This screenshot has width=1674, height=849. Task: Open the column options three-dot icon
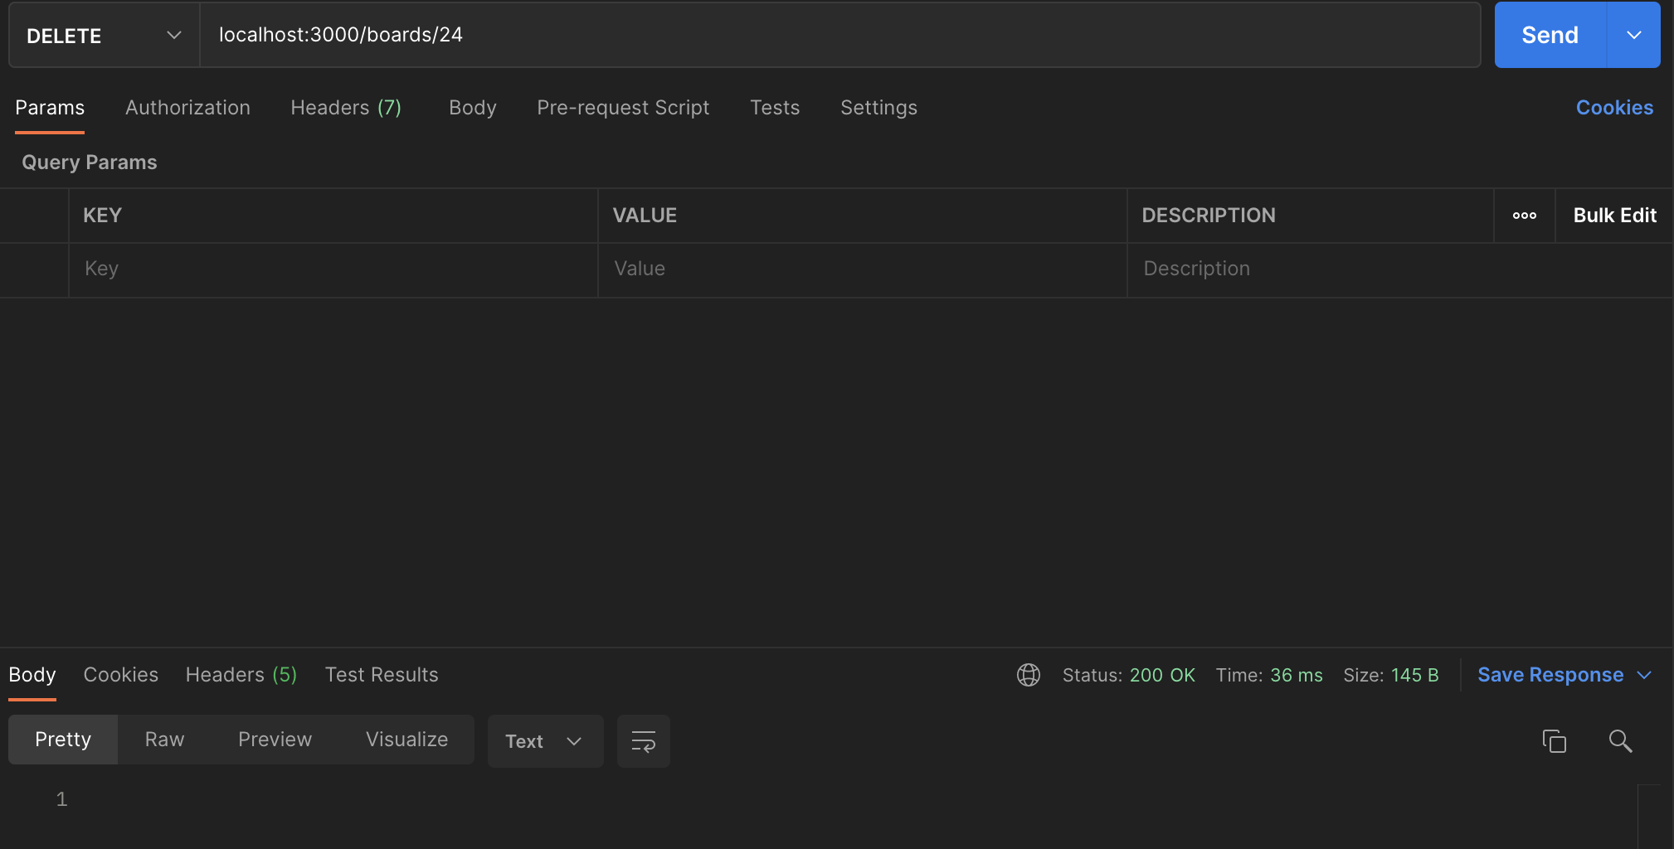coord(1525,216)
